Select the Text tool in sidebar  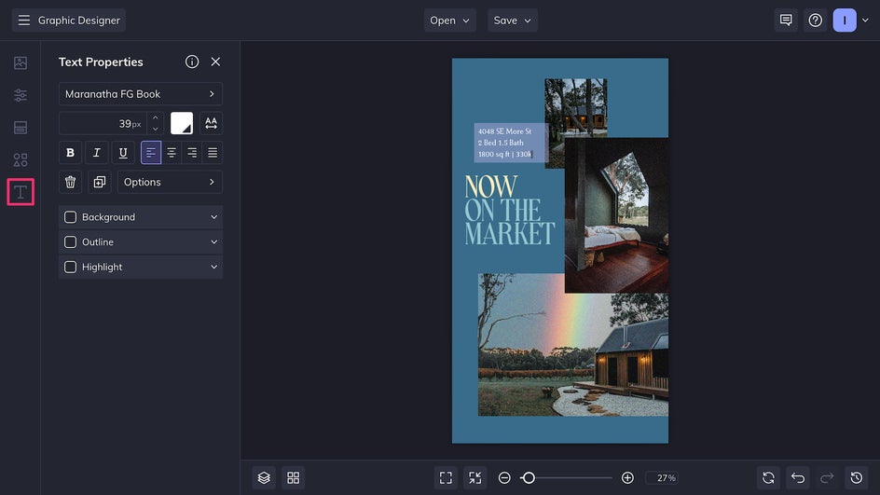pyautogui.click(x=21, y=192)
